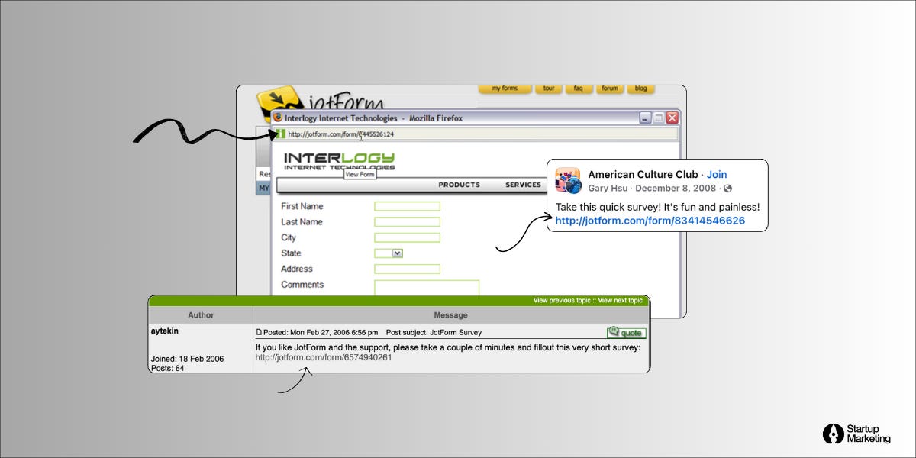Click the First Name input field
Image resolution: width=916 pixels, height=458 pixels.
407,206
